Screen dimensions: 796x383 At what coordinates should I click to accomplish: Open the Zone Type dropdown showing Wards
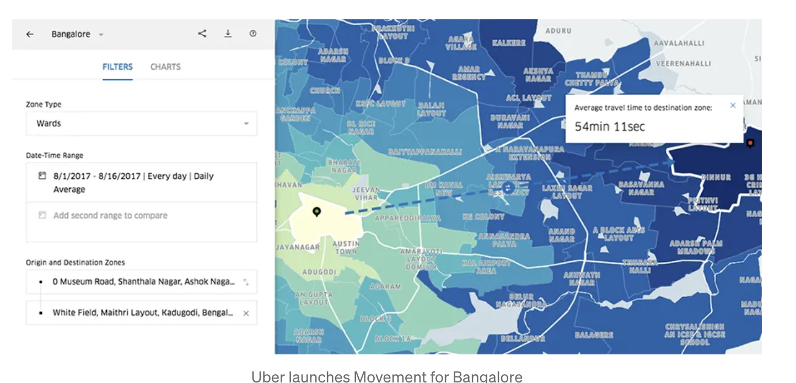pos(141,123)
